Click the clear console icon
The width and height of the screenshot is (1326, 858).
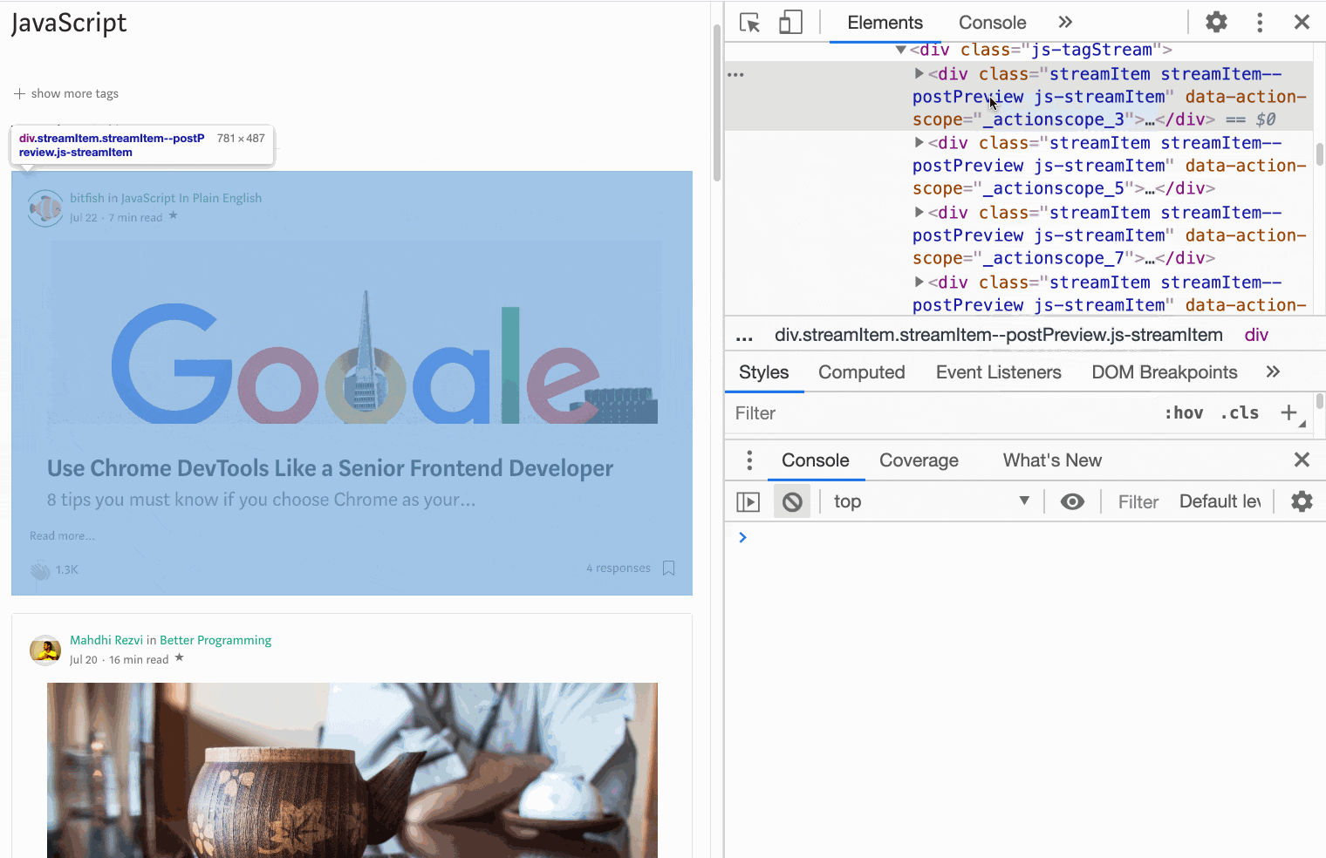click(x=792, y=501)
